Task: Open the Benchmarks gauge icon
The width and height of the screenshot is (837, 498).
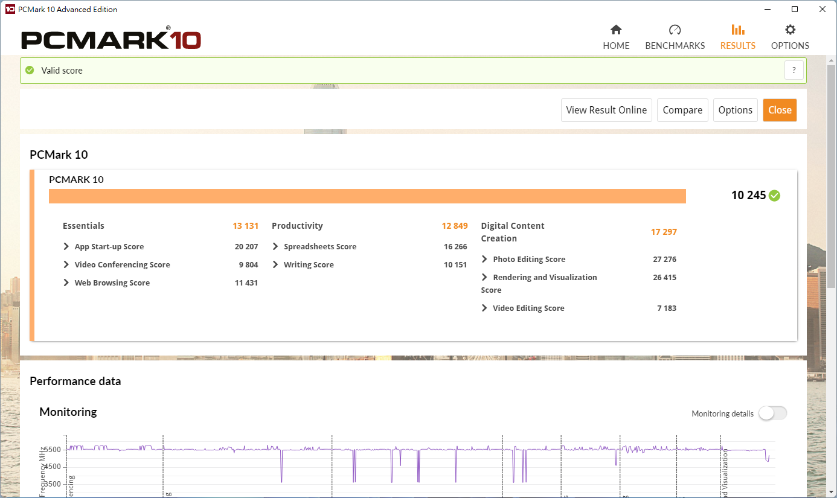Action: point(675,30)
